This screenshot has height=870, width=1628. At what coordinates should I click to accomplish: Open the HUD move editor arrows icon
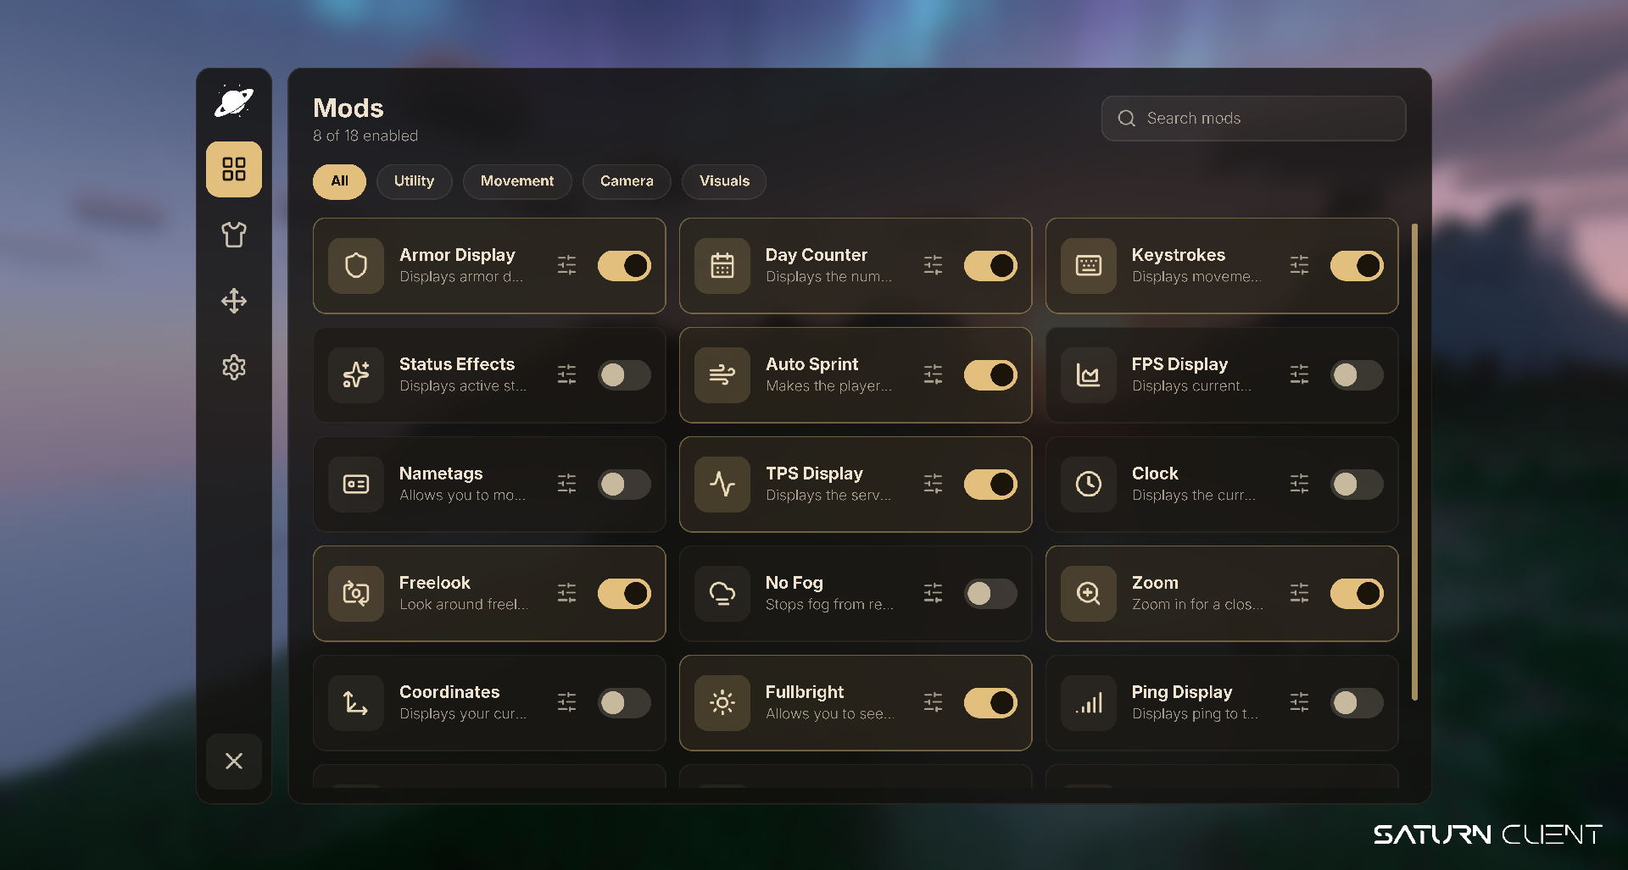click(234, 301)
